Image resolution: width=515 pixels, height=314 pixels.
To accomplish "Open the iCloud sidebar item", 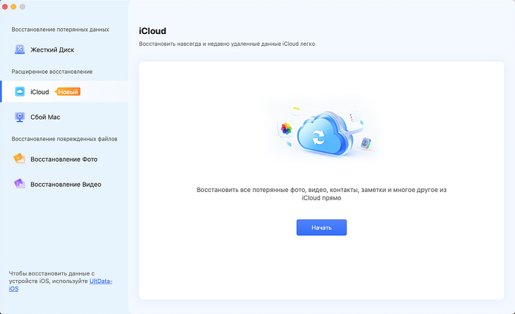I will pos(64,92).
